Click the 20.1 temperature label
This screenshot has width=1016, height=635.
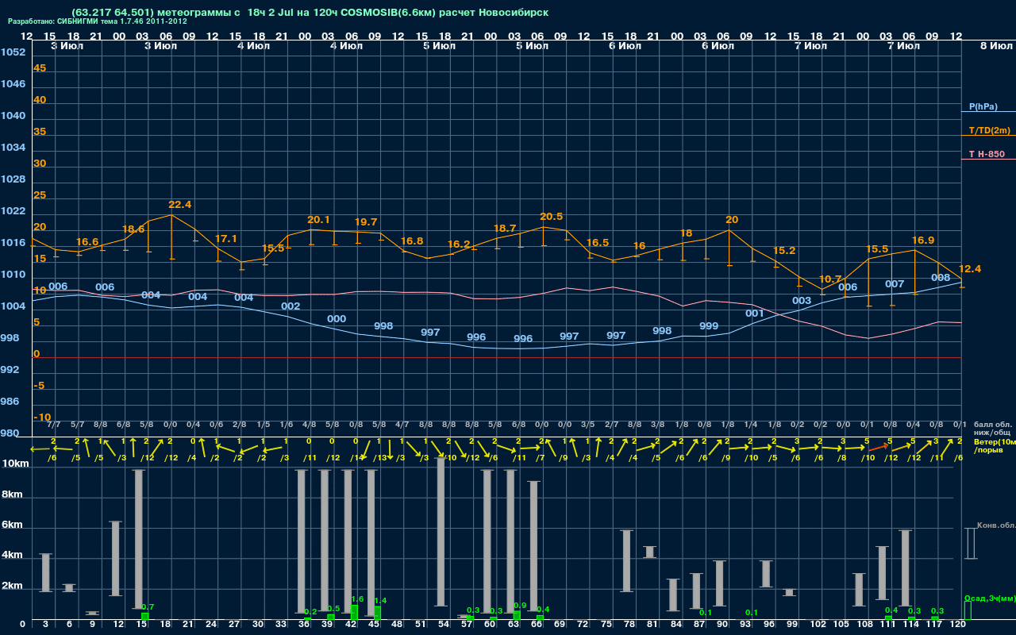pos(318,220)
